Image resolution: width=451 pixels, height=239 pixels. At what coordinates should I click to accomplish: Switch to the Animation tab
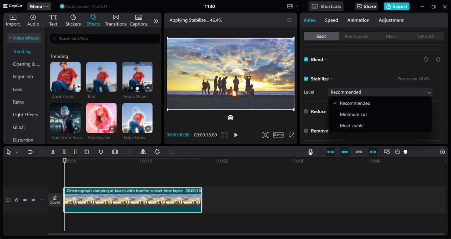[358, 20]
